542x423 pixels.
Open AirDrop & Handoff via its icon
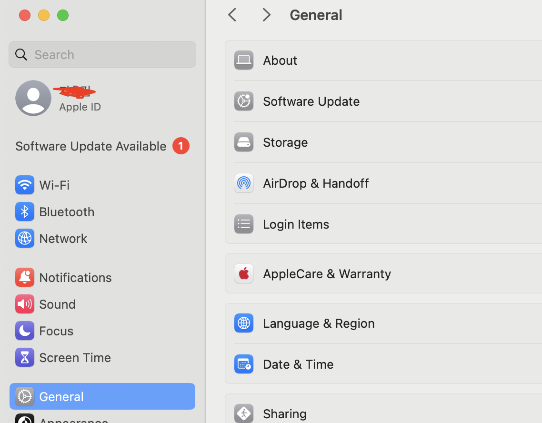(243, 183)
